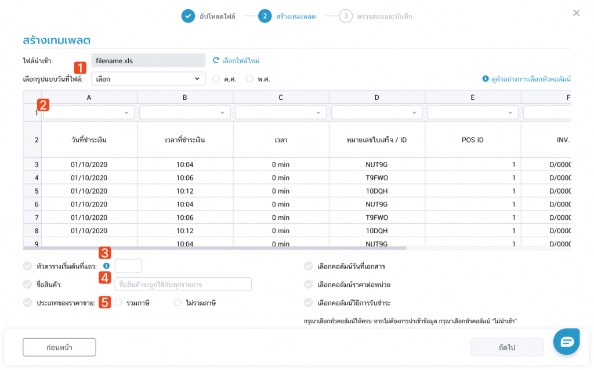The width and height of the screenshot is (594, 370).
Task: Expand column A header dropdown
Action: coord(89,113)
